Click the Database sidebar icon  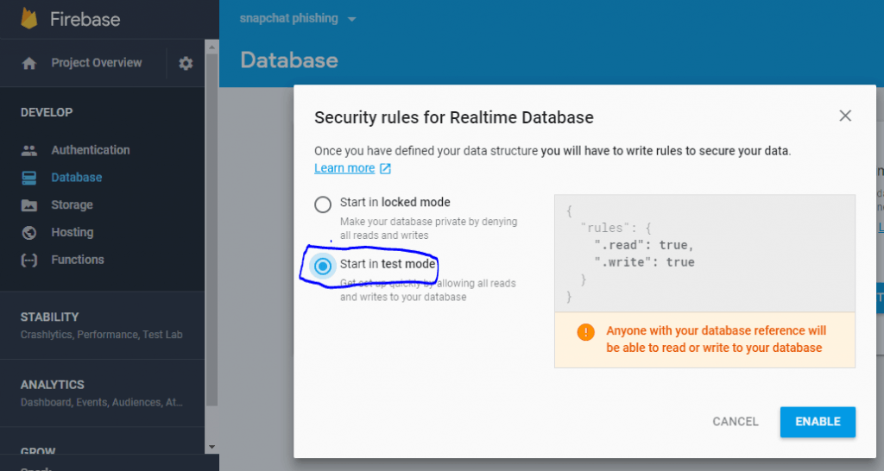(x=28, y=178)
